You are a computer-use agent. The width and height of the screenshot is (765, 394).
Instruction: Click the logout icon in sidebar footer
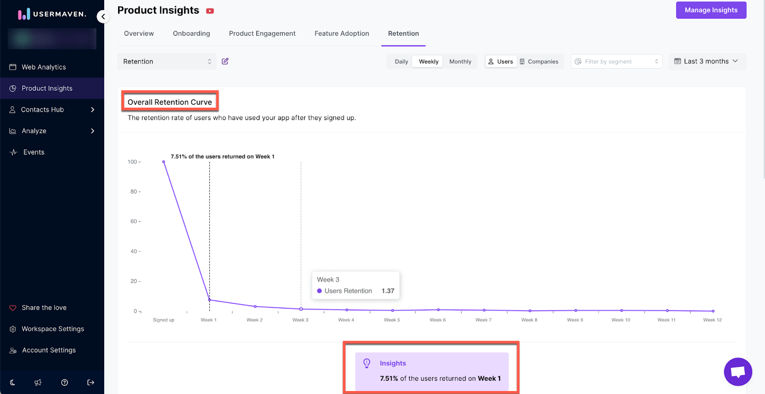(x=91, y=383)
